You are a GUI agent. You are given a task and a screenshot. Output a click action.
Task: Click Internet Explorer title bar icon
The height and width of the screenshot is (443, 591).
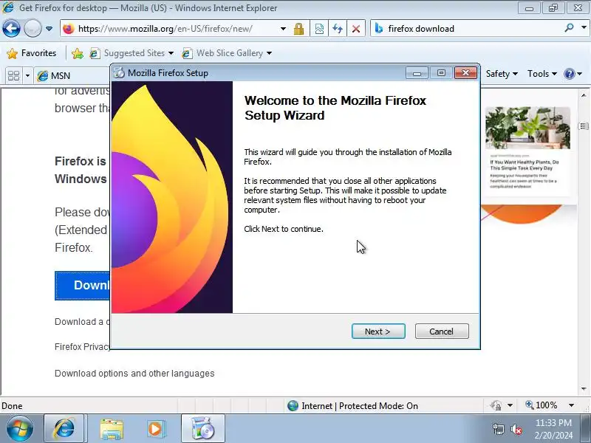tap(9, 7)
